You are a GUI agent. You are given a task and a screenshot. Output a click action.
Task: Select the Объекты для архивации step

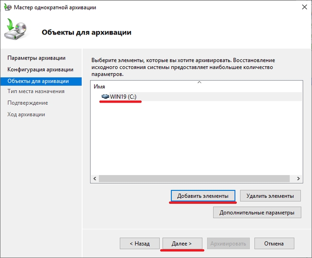click(x=38, y=82)
